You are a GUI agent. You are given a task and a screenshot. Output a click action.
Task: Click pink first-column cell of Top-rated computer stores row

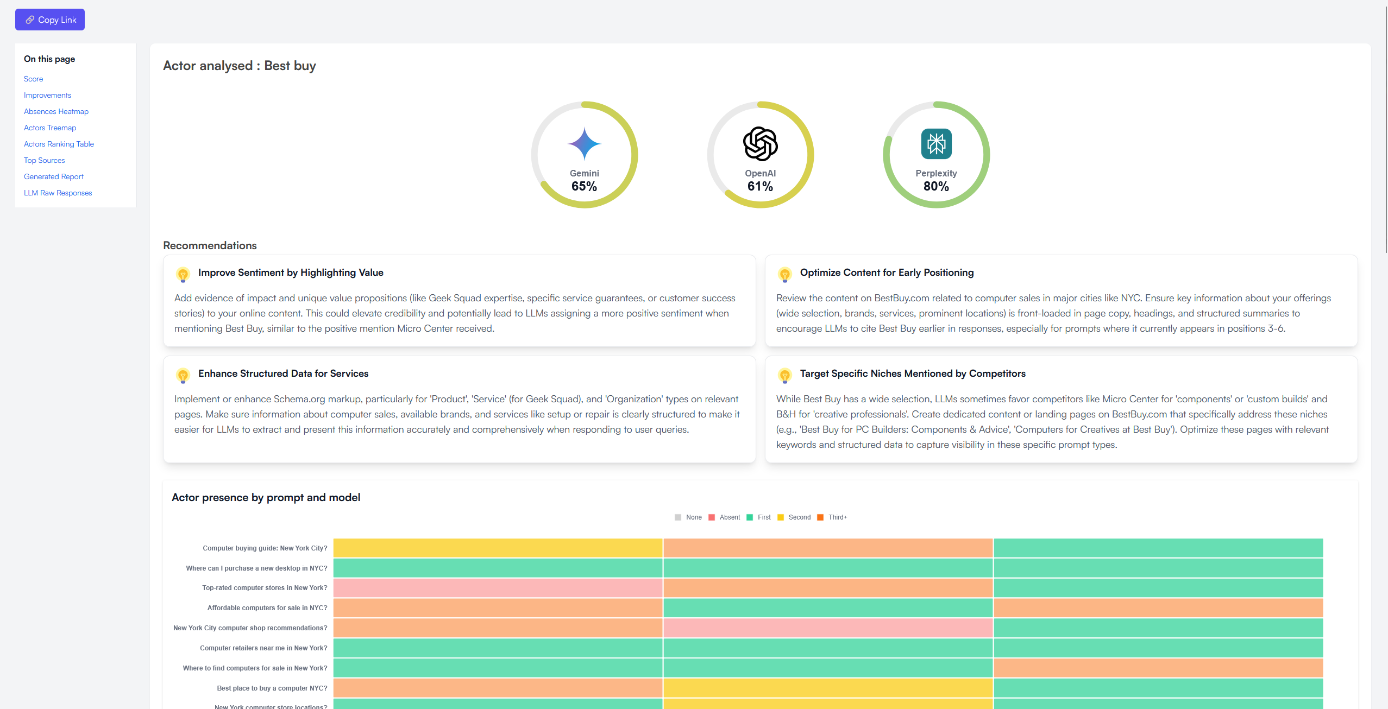point(498,588)
